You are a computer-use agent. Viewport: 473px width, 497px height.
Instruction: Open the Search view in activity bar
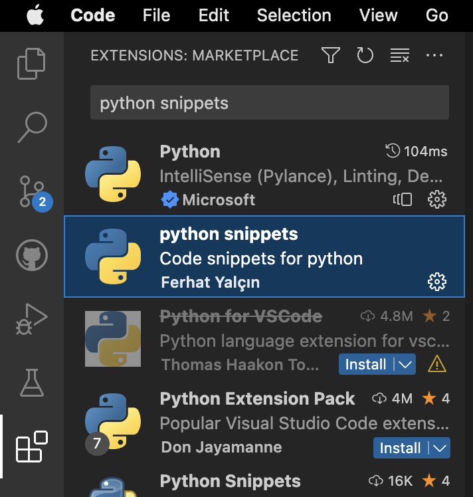pyautogui.click(x=32, y=127)
